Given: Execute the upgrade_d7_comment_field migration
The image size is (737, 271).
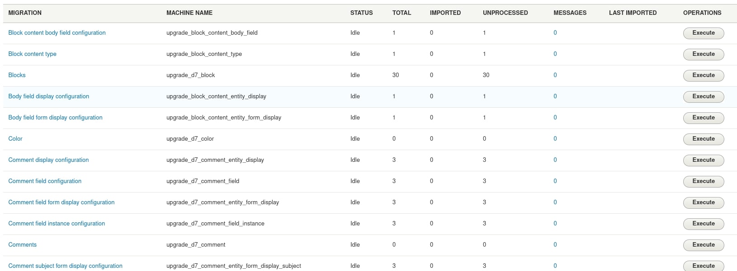Looking at the screenshot, I should [x=704, y=181].
